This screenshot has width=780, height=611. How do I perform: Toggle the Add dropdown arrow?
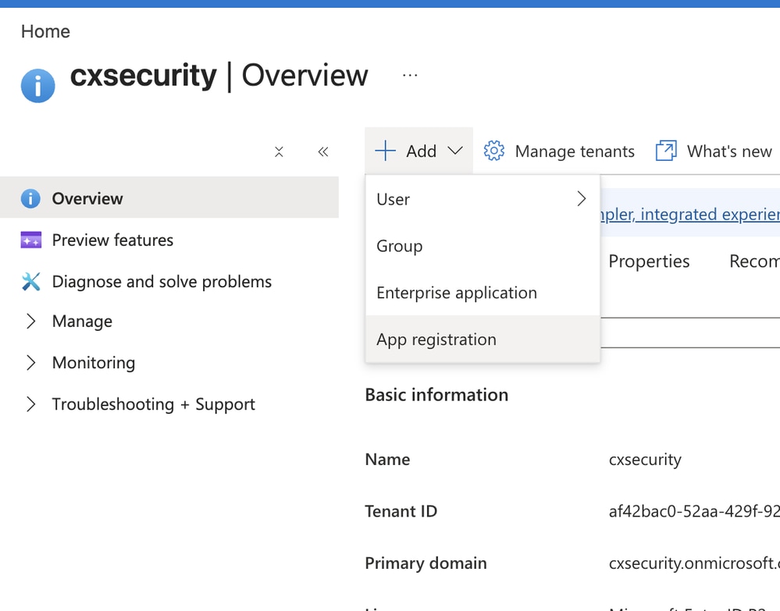pos(455,151)
